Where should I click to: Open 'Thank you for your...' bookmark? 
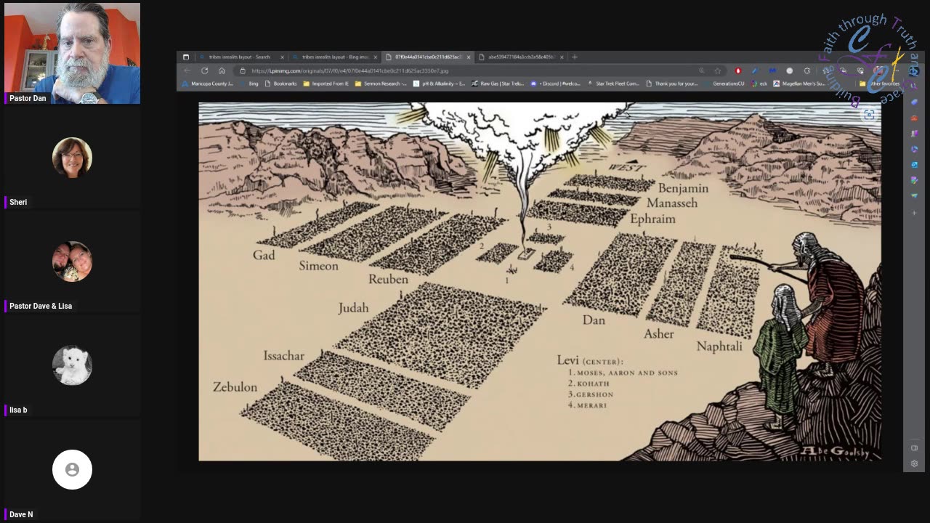pos(671,84)
